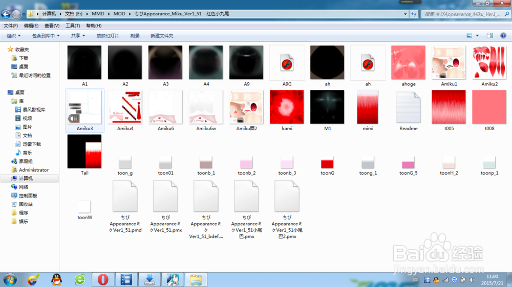512x287 pixels.
Task: Click the change view icon
Action: point(470,36)
